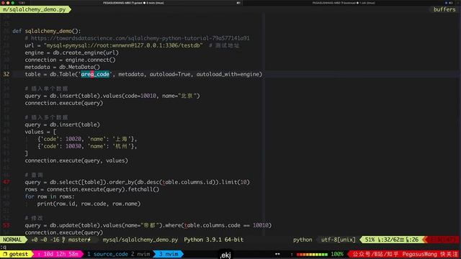Click line number 32 in gutter

click(6, 74)
